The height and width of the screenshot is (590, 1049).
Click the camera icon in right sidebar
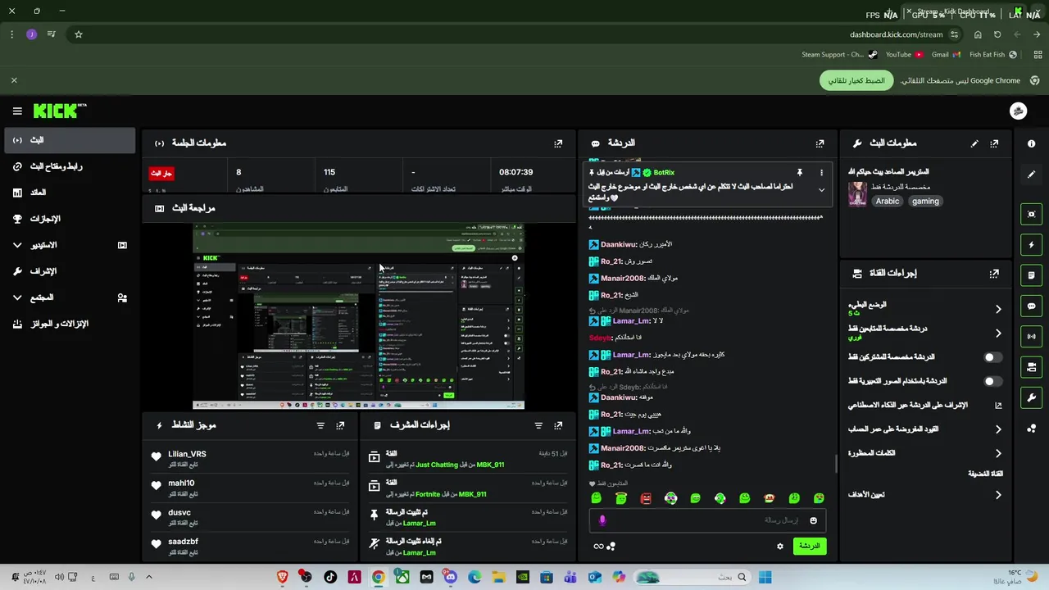tap(1031, 366)
